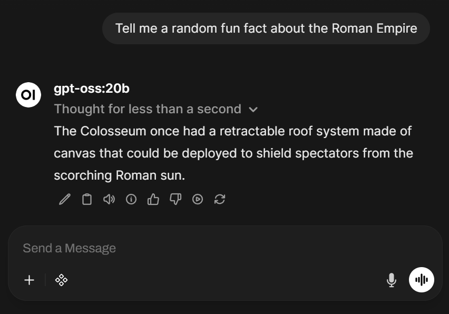
Task: Read the response aloud with speaker icon
Action: coord(109,199)
